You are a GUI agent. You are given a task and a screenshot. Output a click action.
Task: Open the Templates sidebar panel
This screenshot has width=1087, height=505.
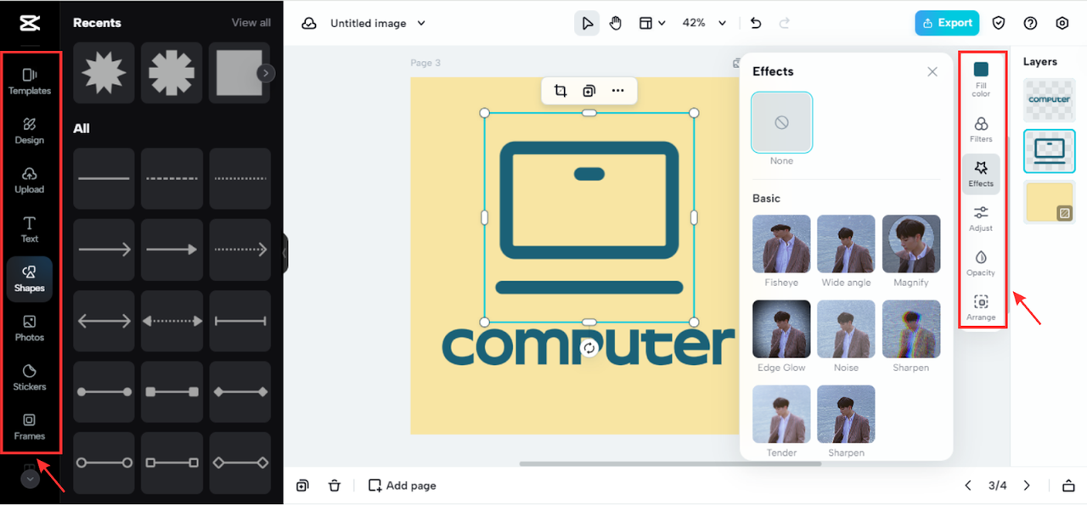[x=30, y=81]
